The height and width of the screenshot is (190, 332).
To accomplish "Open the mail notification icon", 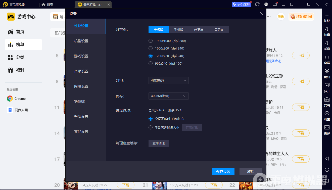I will 275,4.
